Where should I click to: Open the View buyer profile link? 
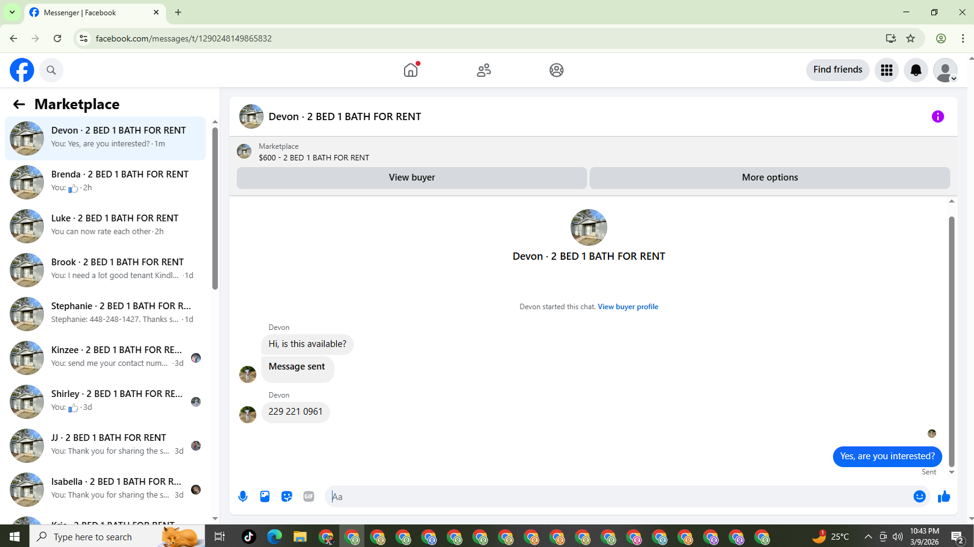628,307
